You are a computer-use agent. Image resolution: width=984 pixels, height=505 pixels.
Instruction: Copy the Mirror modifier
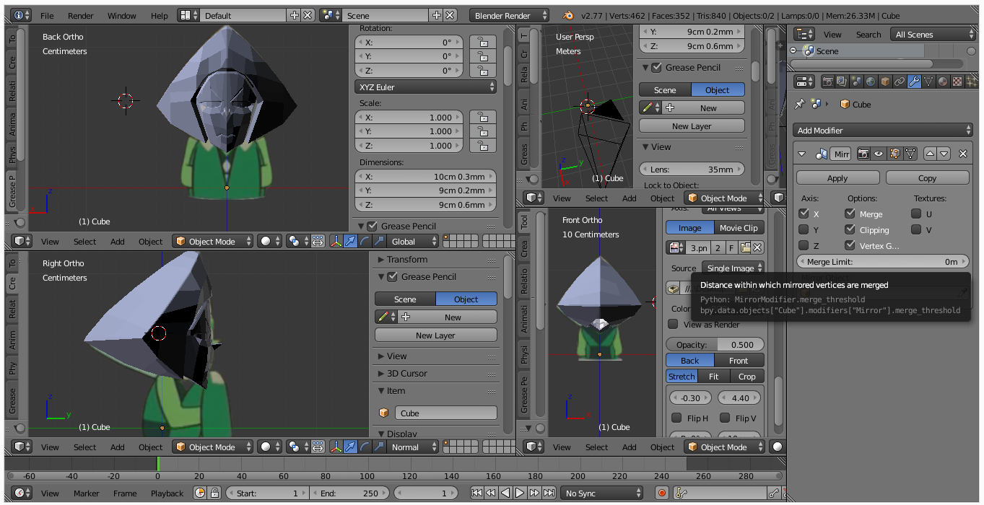click(x=927, y=177)
